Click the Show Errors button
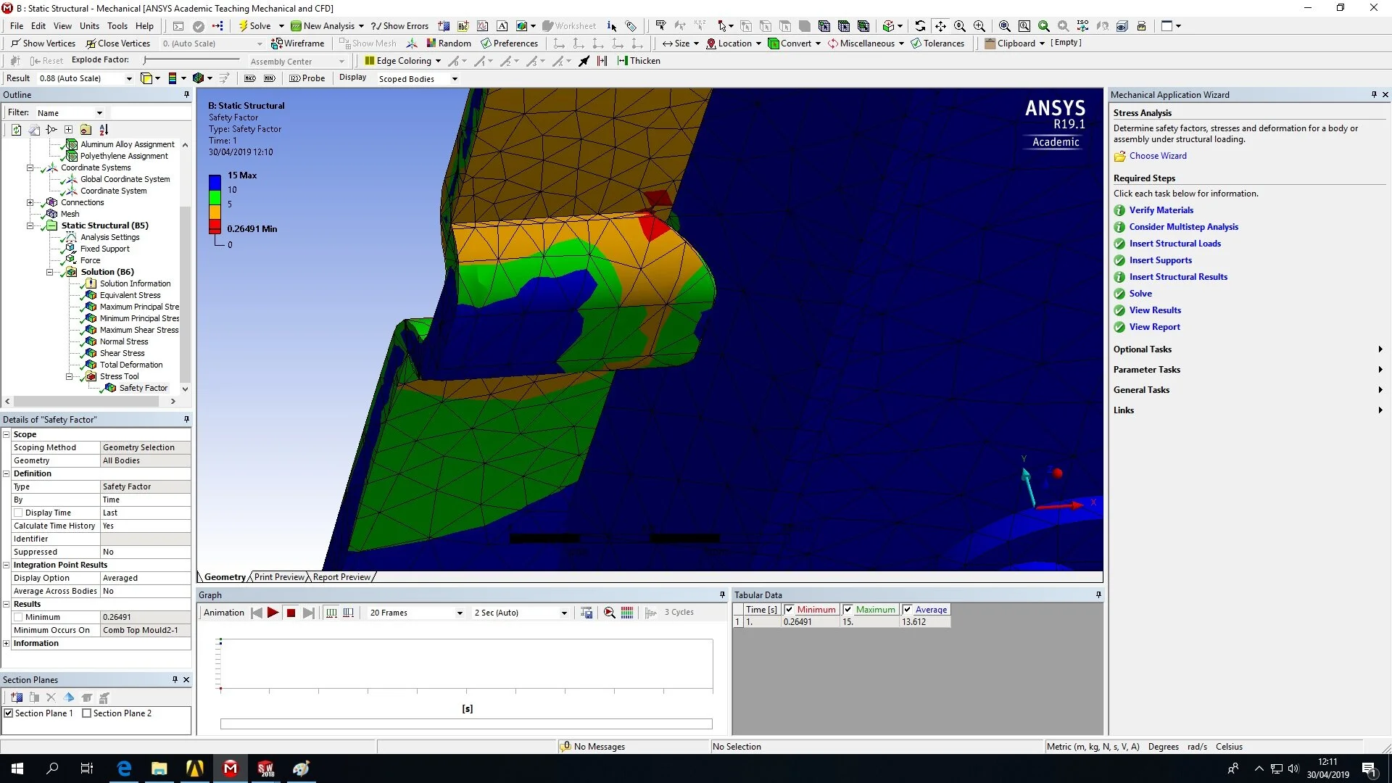Viewport: 1392px width, 783px height. coord(399,25)
